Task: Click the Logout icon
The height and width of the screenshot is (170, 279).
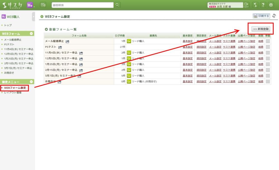Action: tap(246, 5)
